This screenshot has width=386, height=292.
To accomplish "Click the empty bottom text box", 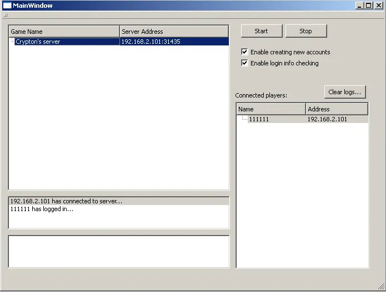I will pos(118,252).
